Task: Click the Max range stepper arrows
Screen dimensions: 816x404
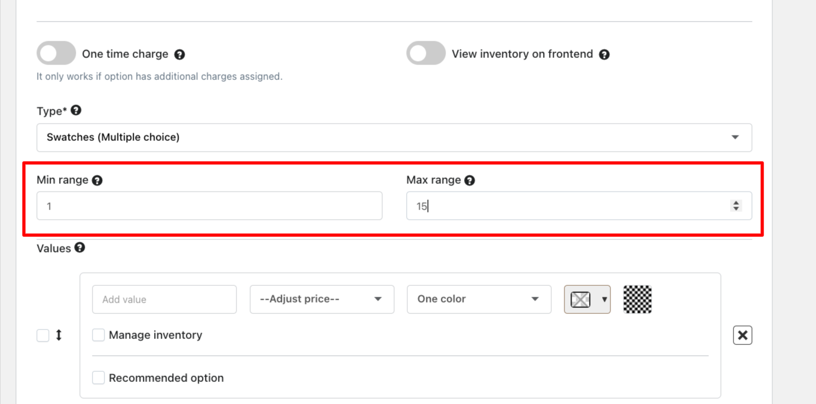Action: pos(736,206)
